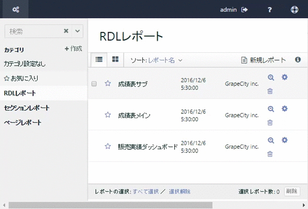Click the info icon beside 新規レポート
Screen dimensions: 308x209
pos(298,60)
